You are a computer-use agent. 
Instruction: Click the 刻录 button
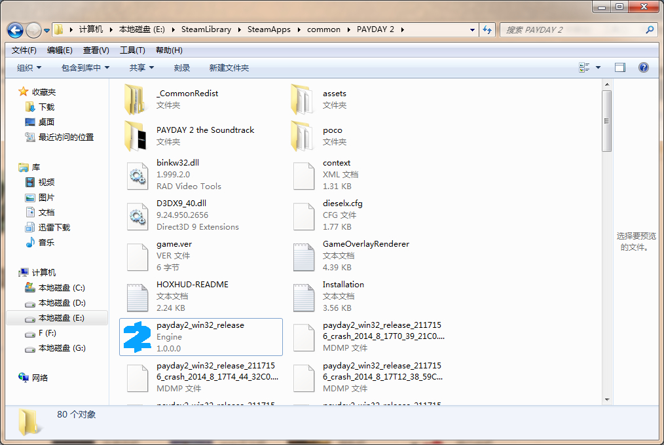click(182, 67)
